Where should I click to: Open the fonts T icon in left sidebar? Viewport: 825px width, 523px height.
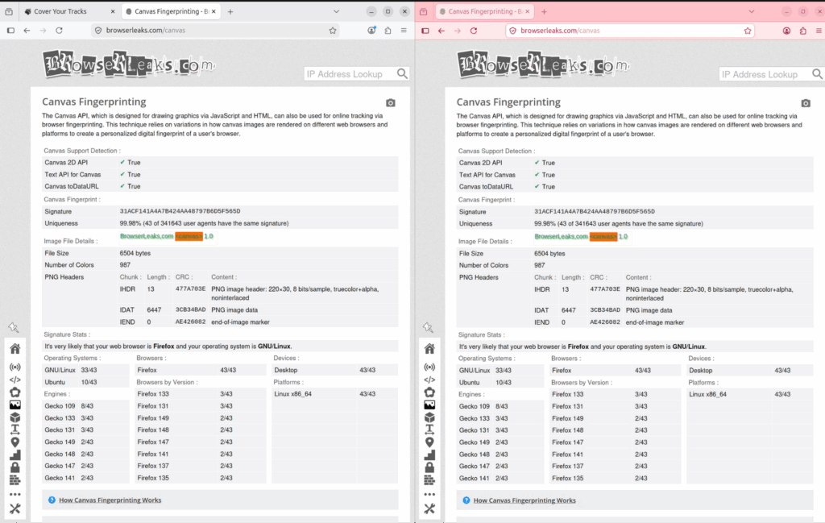point(15,430)
